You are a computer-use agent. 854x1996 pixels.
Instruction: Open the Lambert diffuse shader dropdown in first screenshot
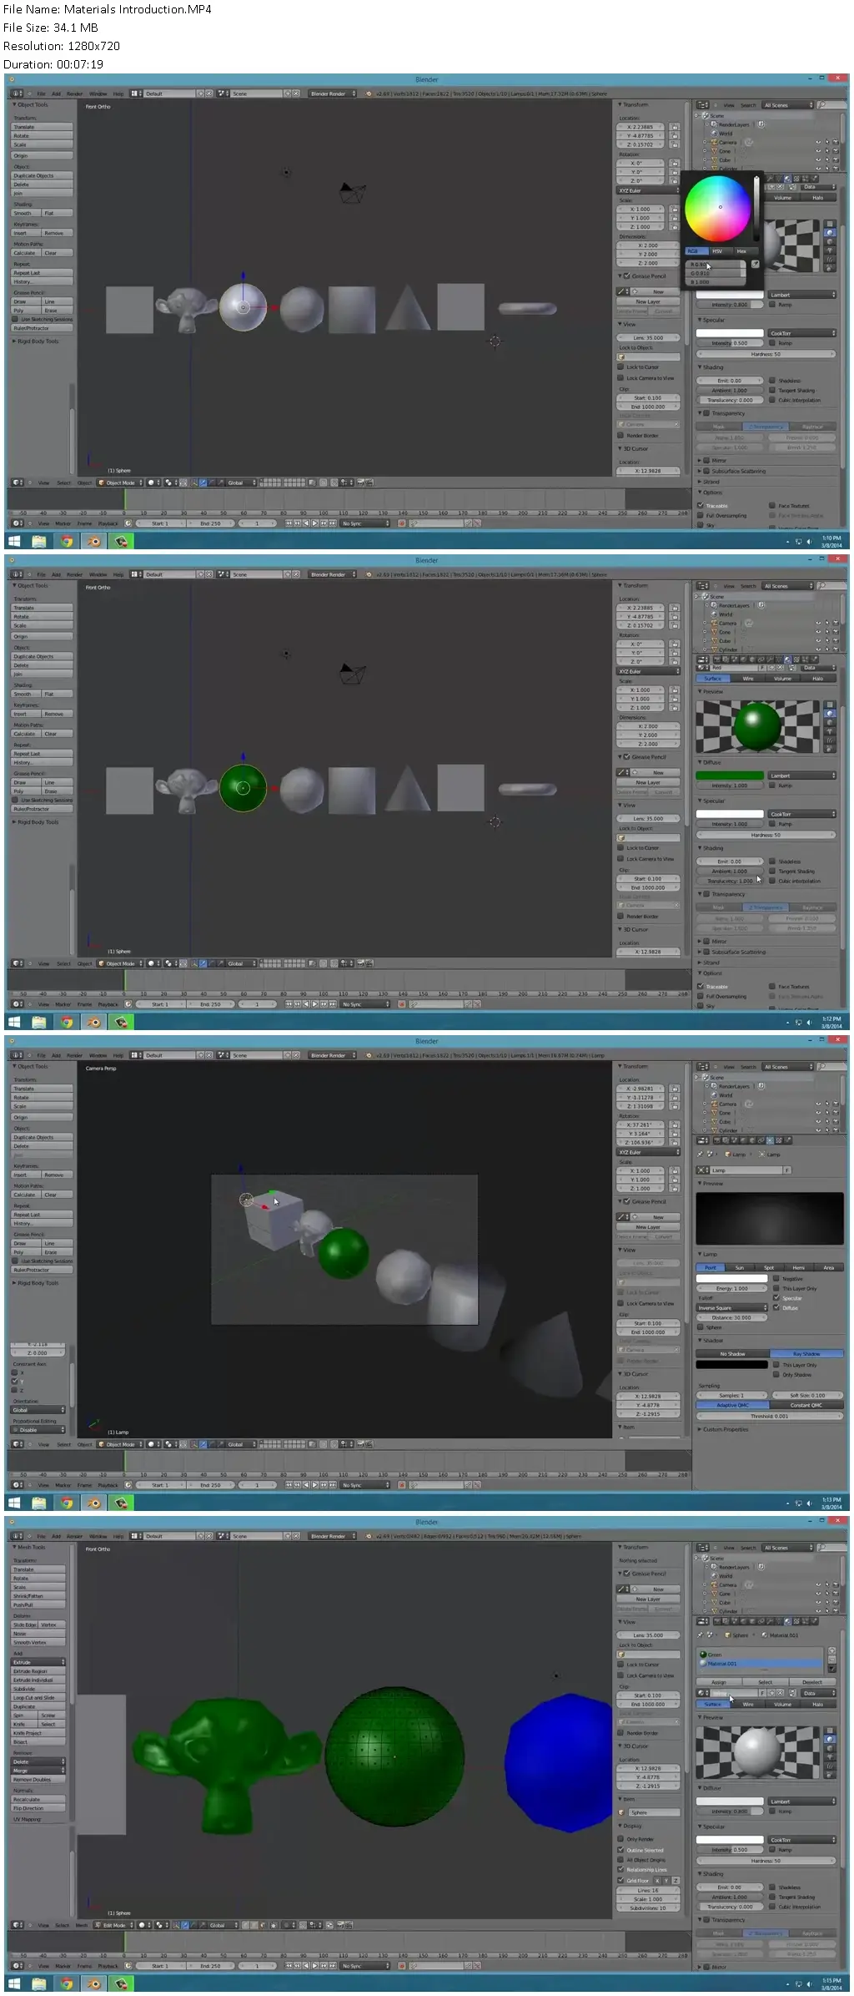(801, 295)
